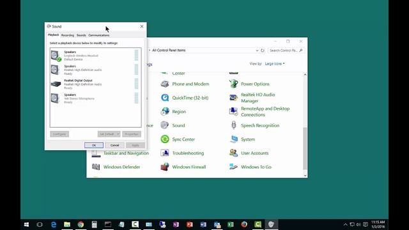The image size is (409, 230).
Task: Open the Communications tab
Action: [99, 35]
